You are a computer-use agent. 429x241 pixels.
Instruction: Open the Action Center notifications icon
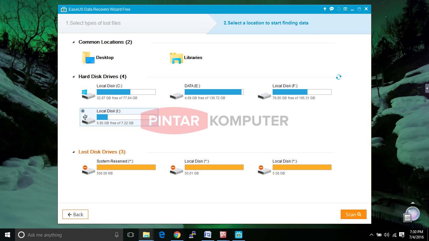tap(402, 235)
